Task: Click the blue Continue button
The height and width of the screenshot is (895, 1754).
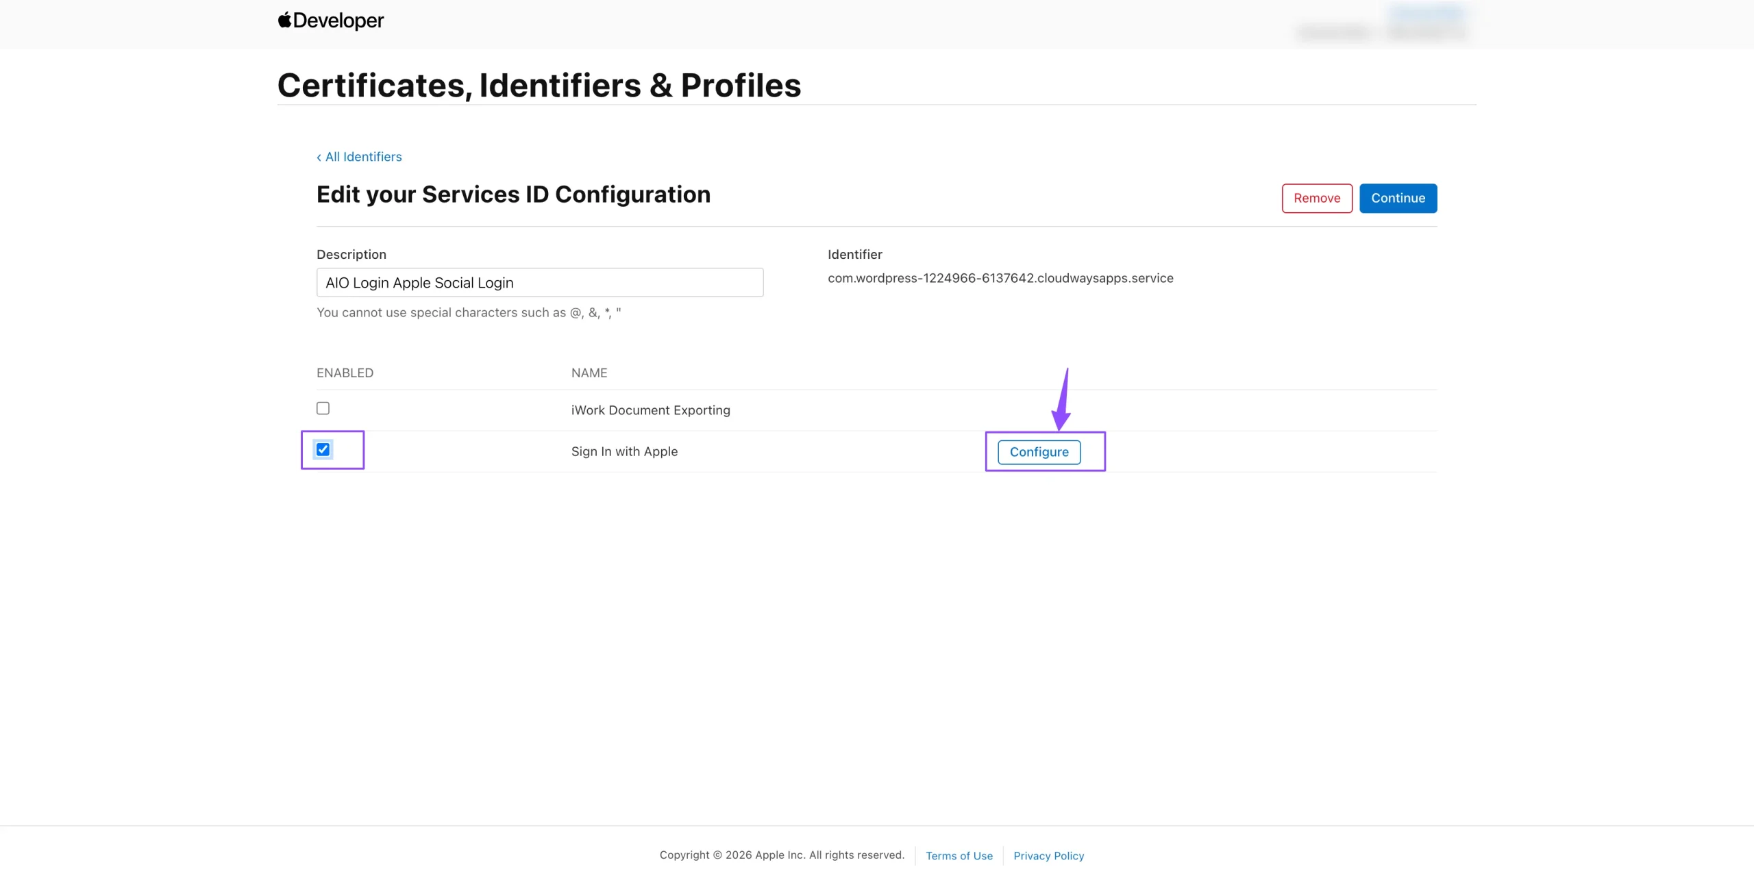Action: pyautogui.click(x=1398, y=198)
